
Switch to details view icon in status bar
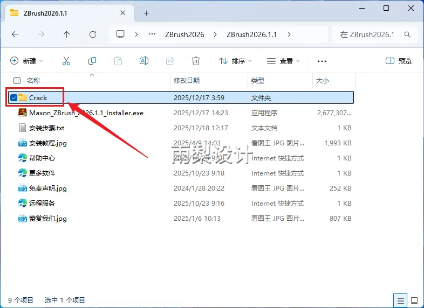(400, 300)
